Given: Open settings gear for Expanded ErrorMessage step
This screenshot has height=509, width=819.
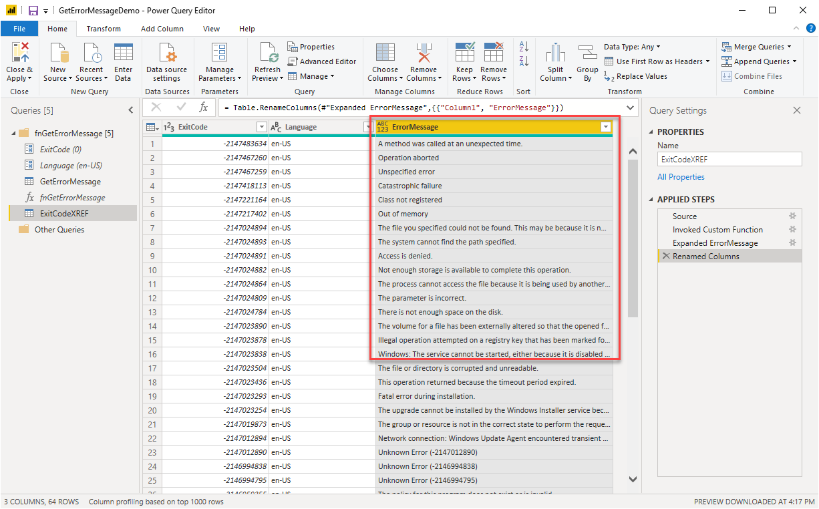Looking at the screenshot, I should coord(793,243).
